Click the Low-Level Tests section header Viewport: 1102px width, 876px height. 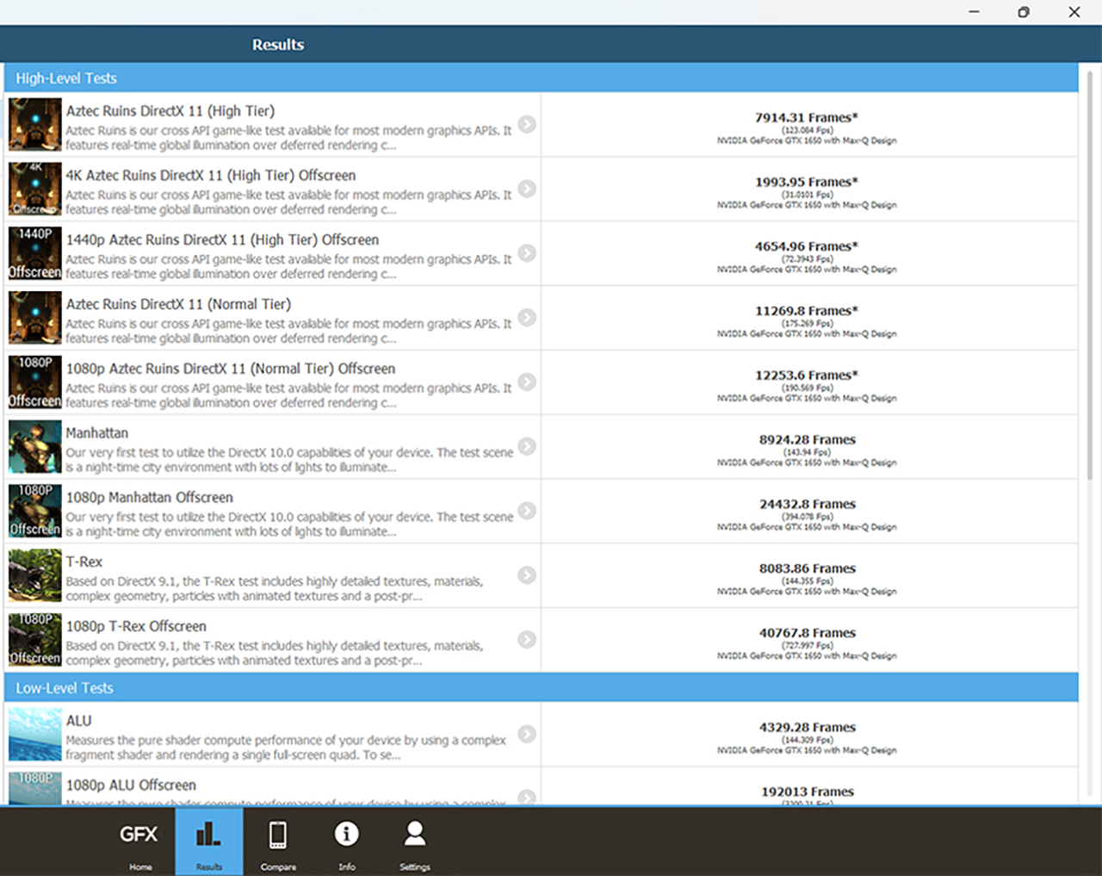coord(541,688)
